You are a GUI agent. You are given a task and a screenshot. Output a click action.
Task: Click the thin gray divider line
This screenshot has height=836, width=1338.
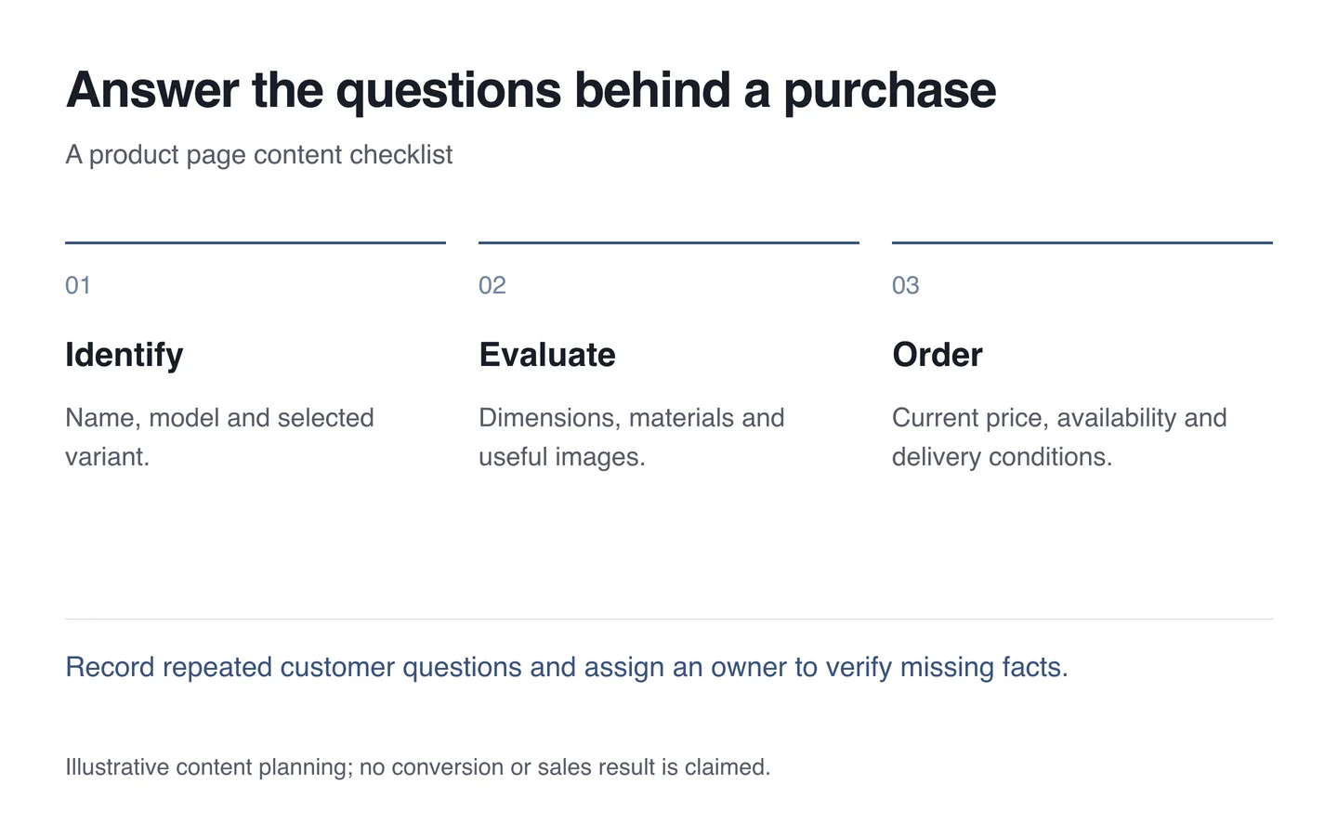coord(669,619)
